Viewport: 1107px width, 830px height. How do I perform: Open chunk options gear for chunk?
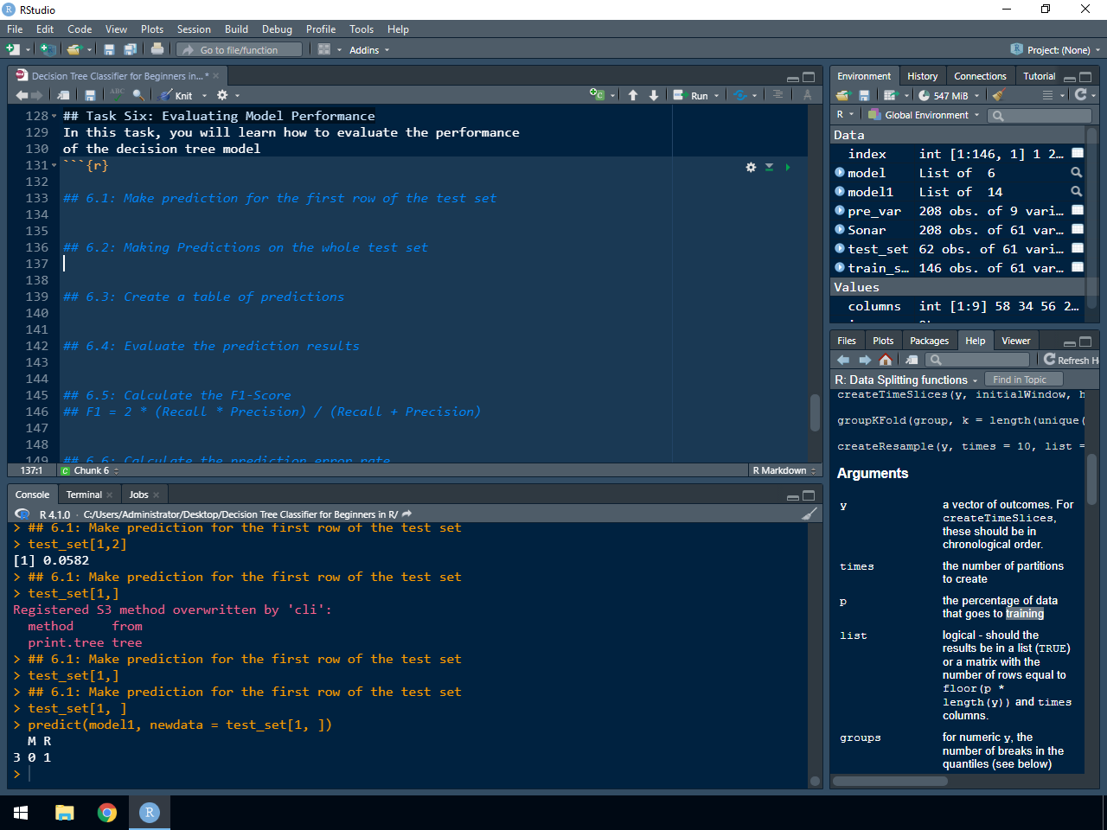pyautogui.click(x=751, y=167)
